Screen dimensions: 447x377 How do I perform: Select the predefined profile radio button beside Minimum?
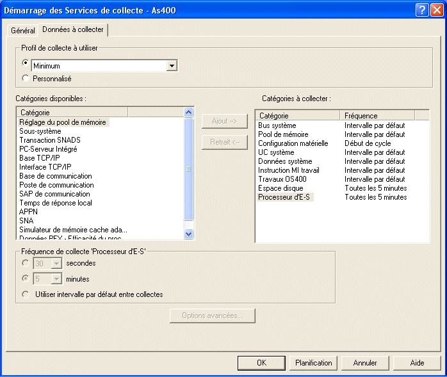26,63
